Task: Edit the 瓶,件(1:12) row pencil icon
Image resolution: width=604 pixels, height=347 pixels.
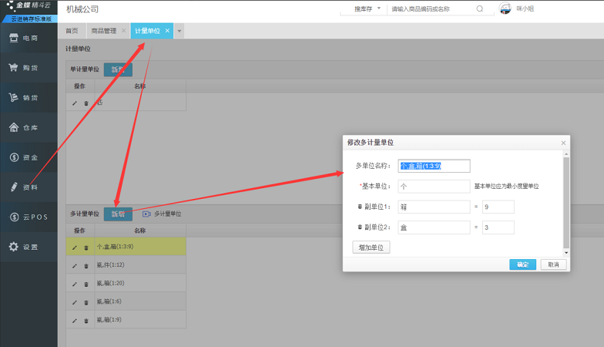Action: 75,266
